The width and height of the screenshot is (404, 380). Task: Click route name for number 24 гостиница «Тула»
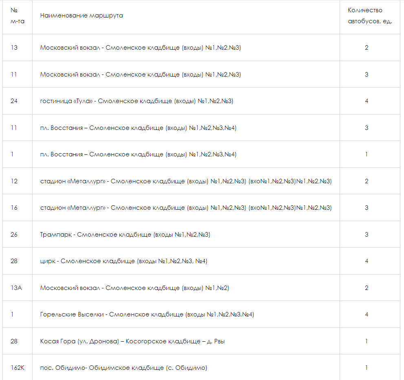137,101
